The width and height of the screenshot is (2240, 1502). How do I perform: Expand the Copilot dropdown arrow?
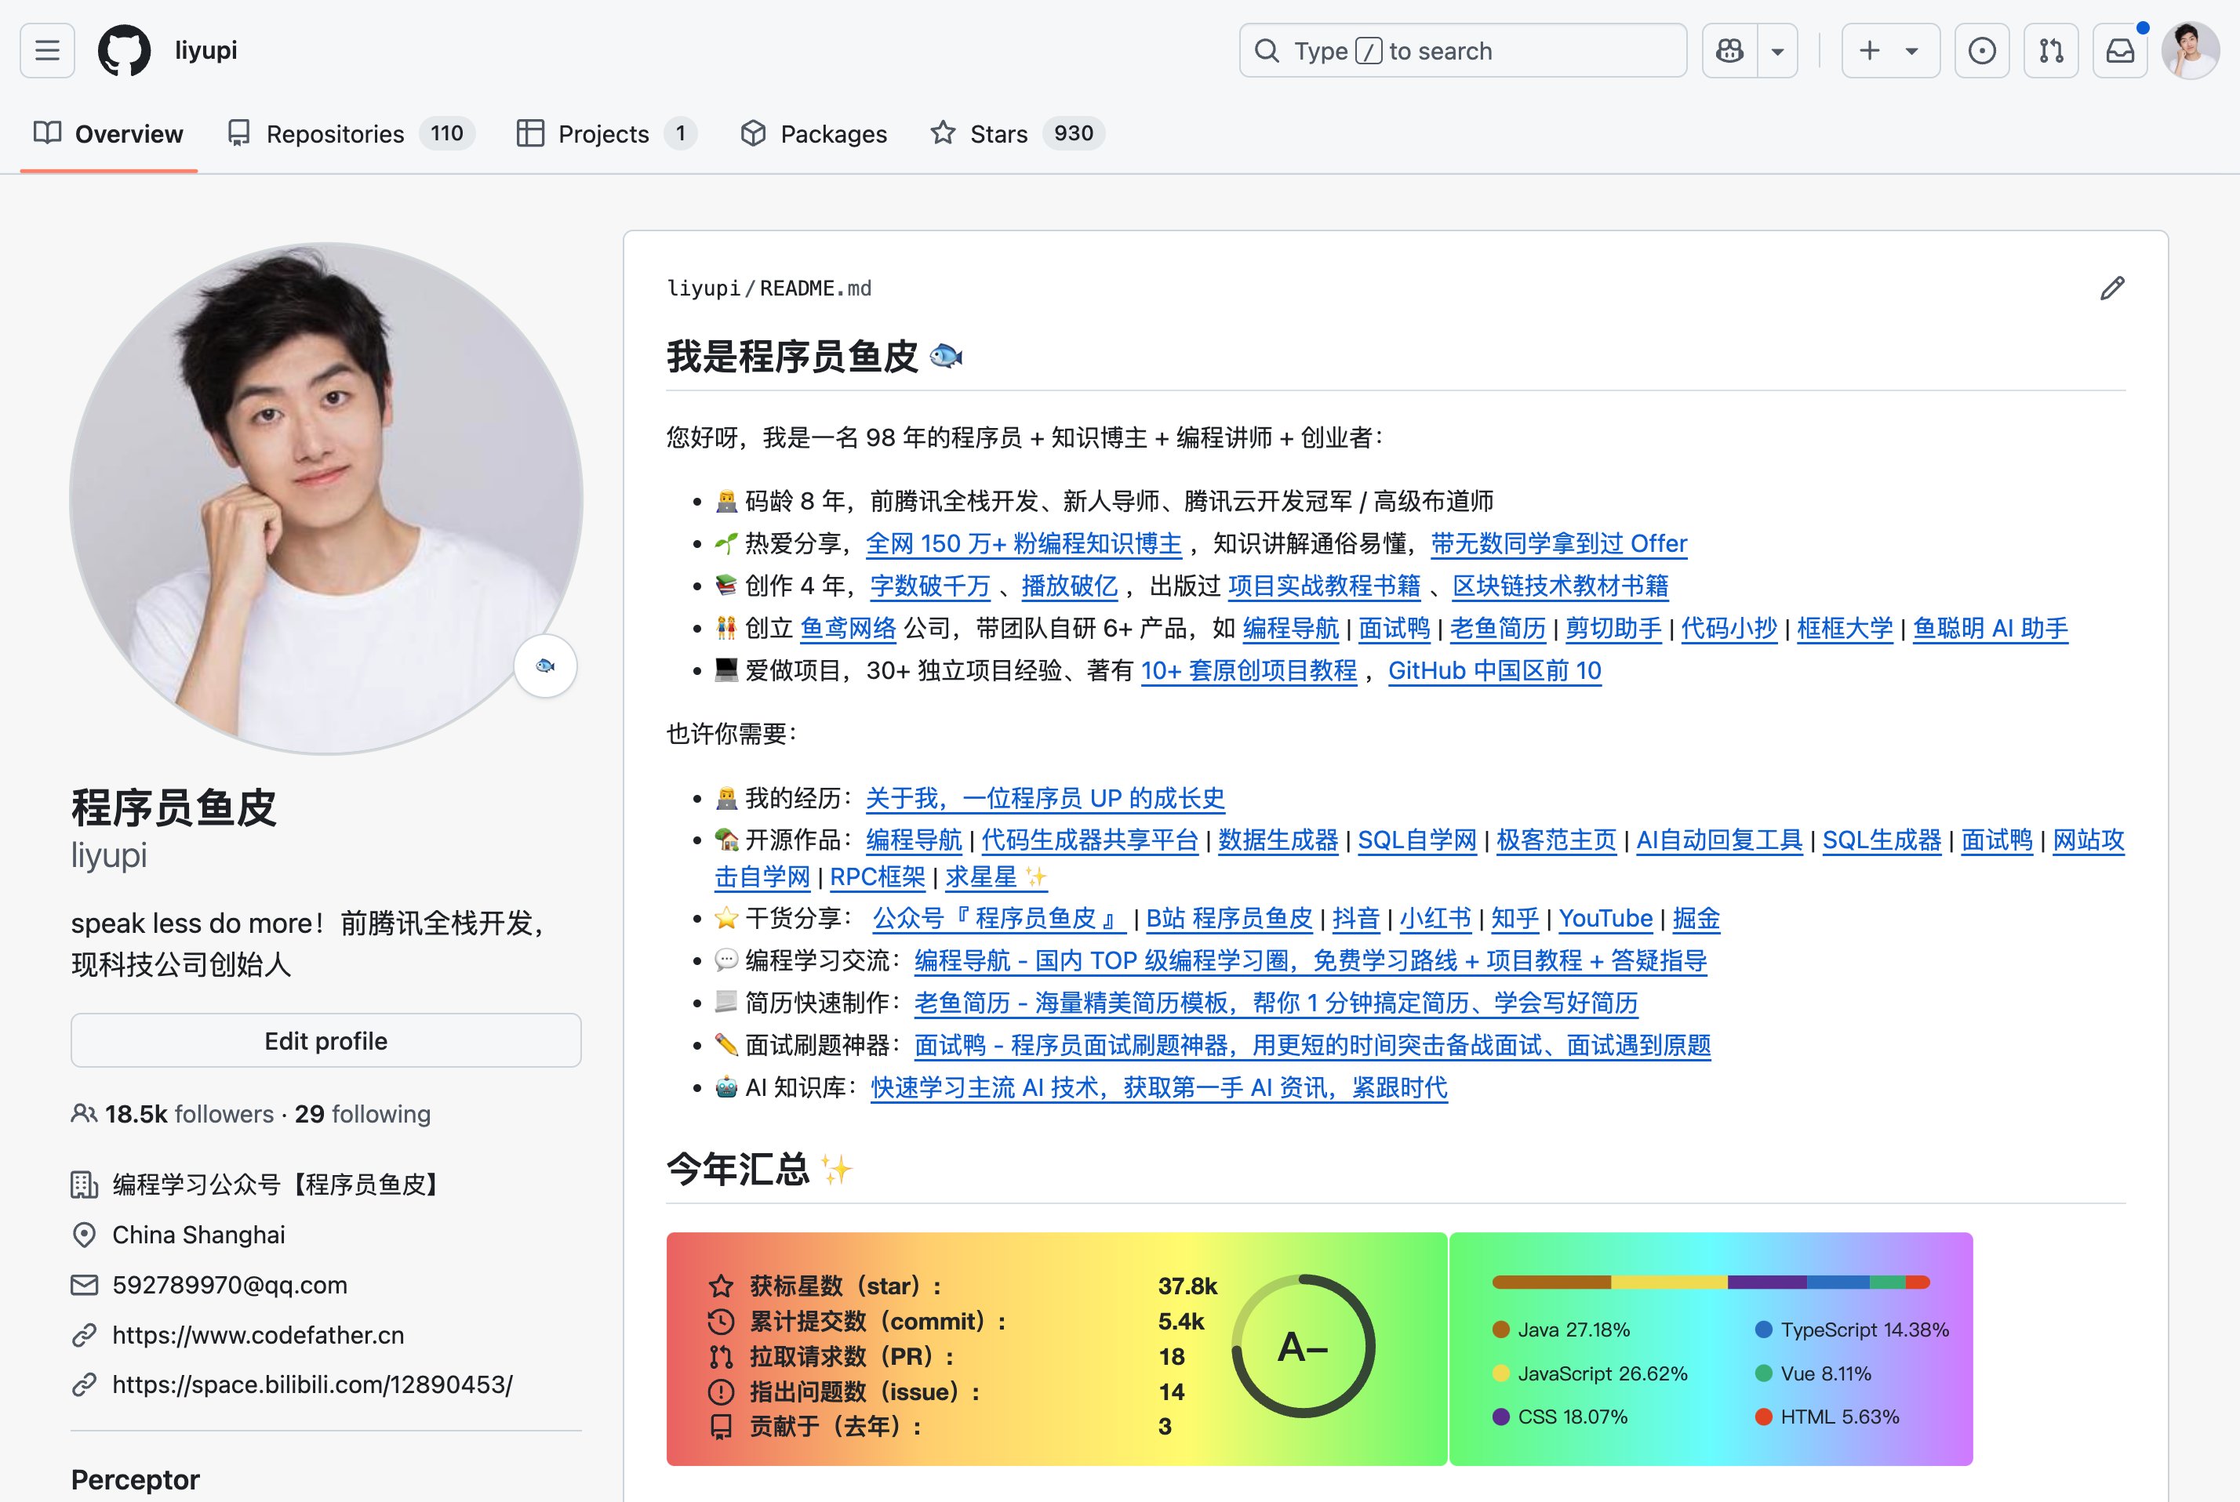click(x=1777, y=51)
